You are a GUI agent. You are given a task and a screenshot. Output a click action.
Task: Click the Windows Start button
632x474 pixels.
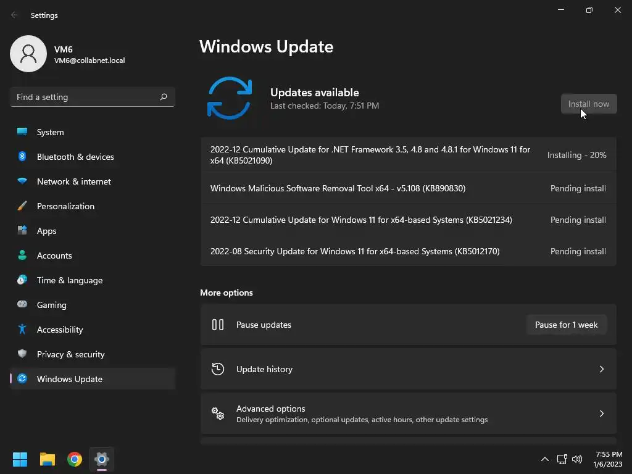(x=20, y=459)
